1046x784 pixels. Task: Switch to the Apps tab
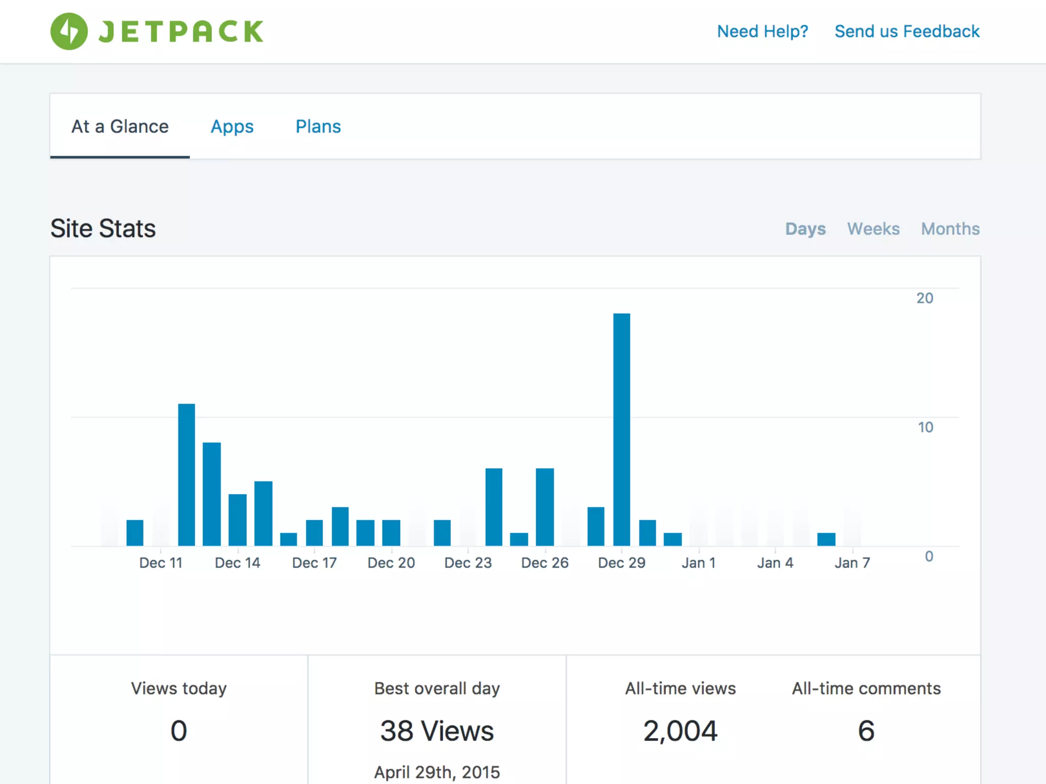(x=232, y=127)
